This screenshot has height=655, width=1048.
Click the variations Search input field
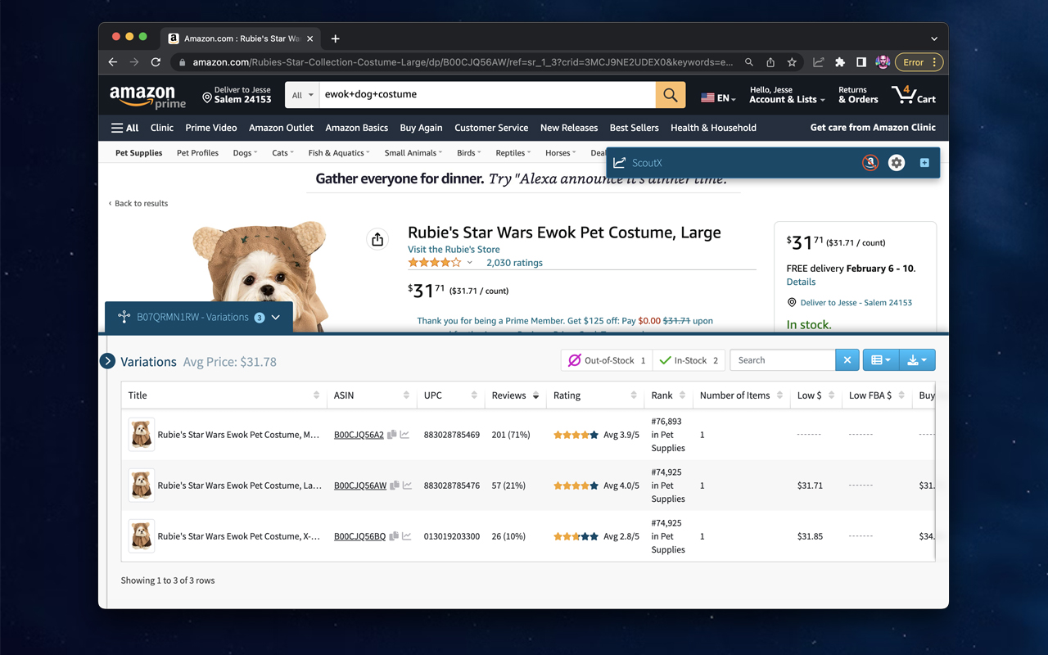(x=782, y=360)
